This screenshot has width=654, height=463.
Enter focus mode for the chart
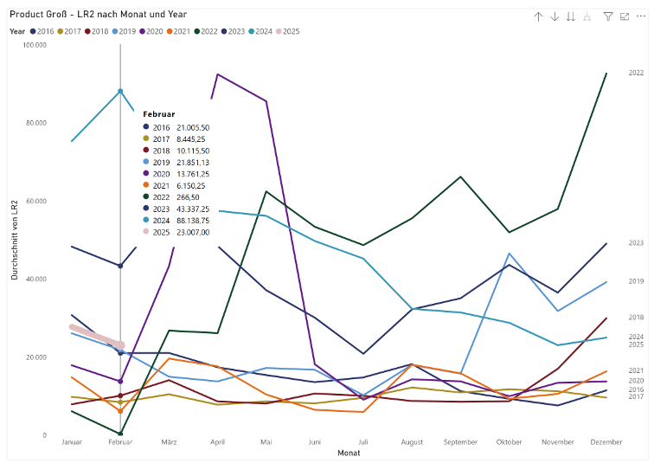coord(625,16)
